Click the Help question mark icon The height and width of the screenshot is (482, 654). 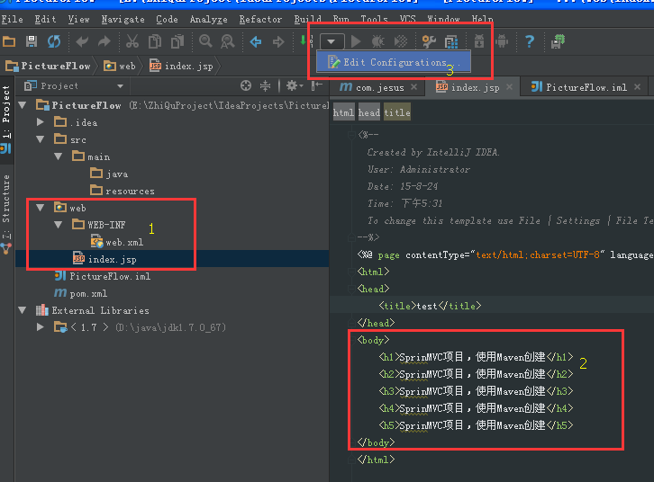530,41
